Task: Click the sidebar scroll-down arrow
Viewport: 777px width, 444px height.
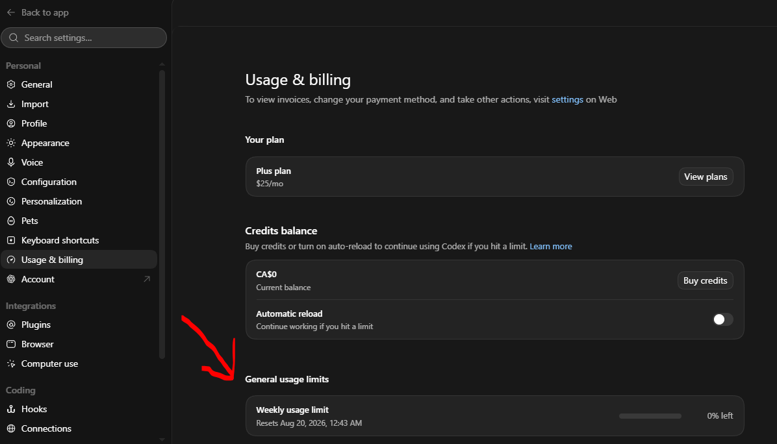Action: 162,439
